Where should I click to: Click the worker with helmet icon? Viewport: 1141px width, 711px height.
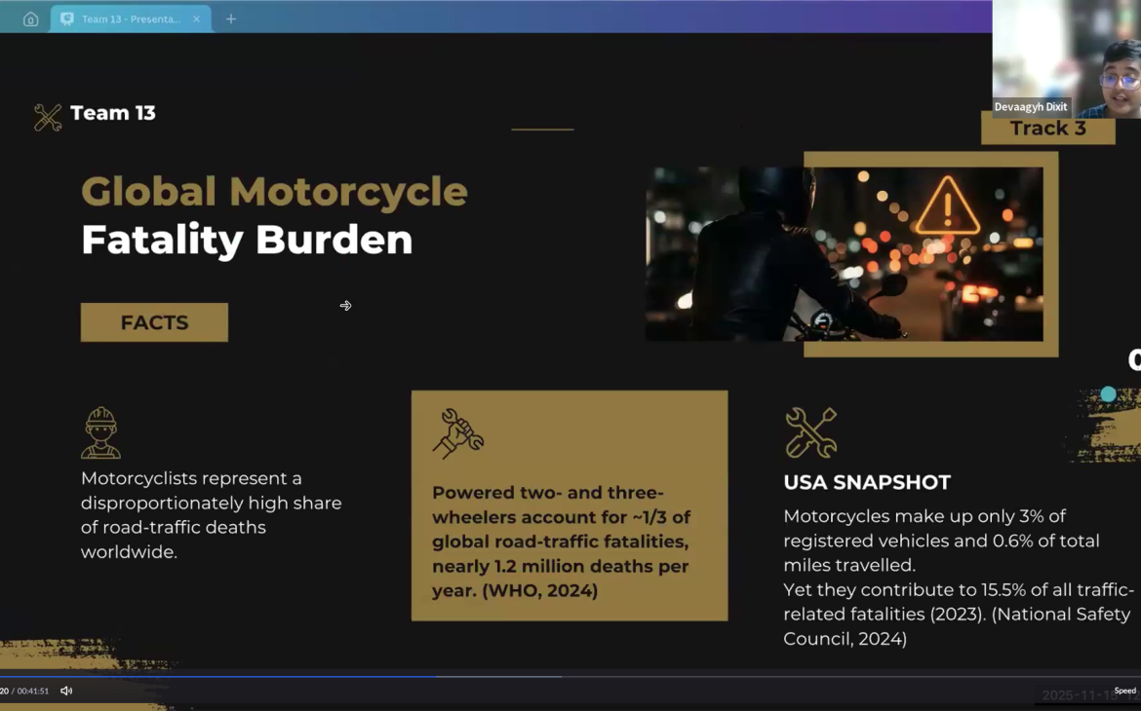click(100, 432)
